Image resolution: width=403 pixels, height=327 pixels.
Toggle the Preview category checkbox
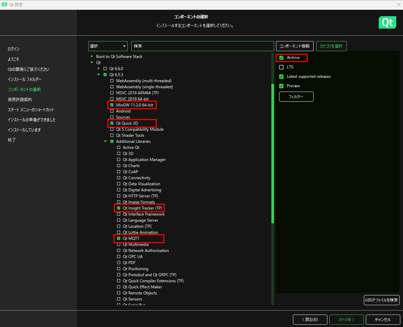tap(281, 86)
